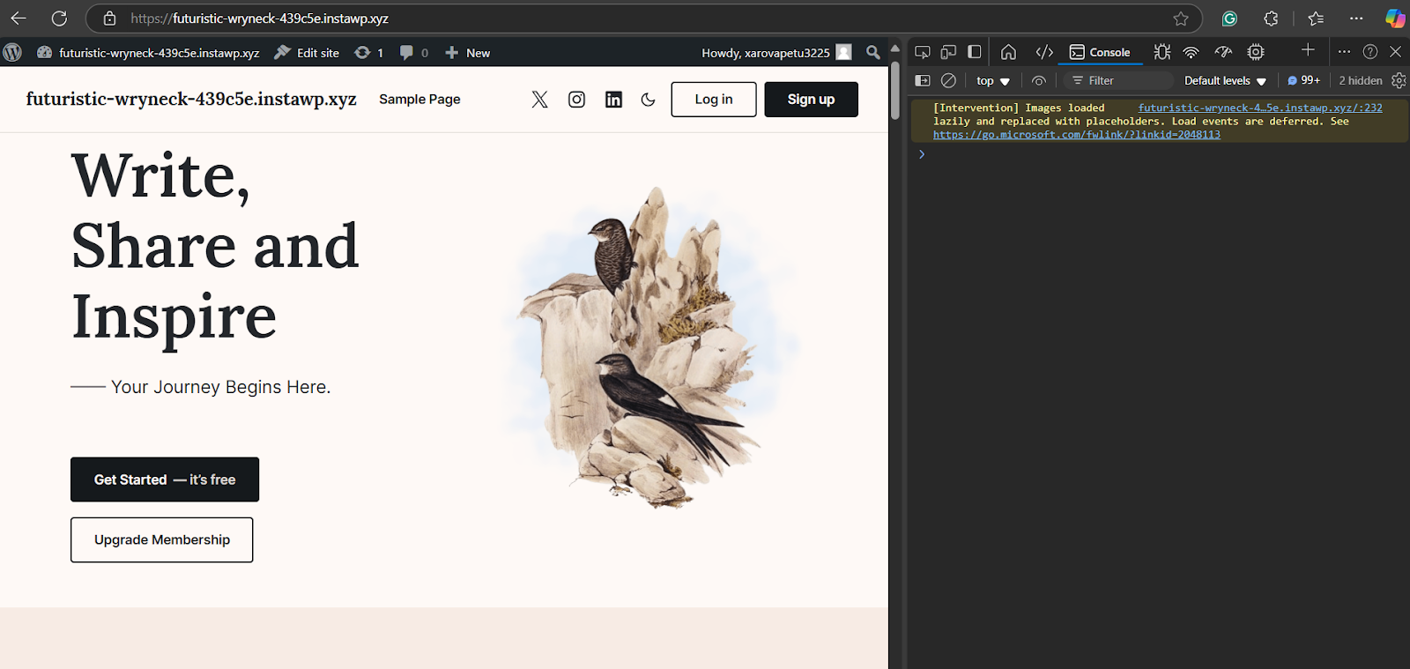Click Get Started — it's free button
The image size is (1410, 669).
165,479
